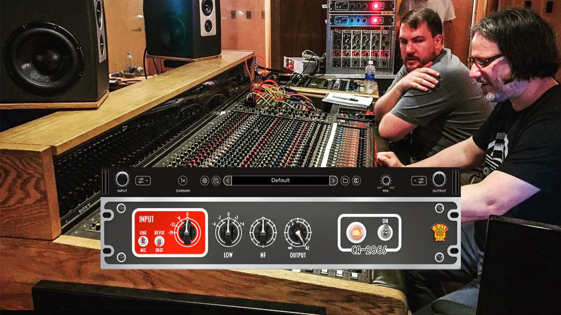This screenshot has width=561, height=315.
Task: Click the Coil Audio logo badge
Action: coord(439,233)
